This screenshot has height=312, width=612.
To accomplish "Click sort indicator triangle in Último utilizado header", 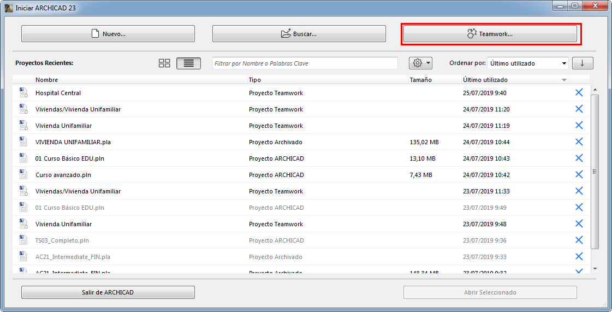I will pyautogui.click(x=563, y=80).
